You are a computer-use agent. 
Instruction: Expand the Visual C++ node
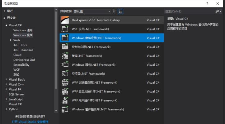(x=6, y=84)
